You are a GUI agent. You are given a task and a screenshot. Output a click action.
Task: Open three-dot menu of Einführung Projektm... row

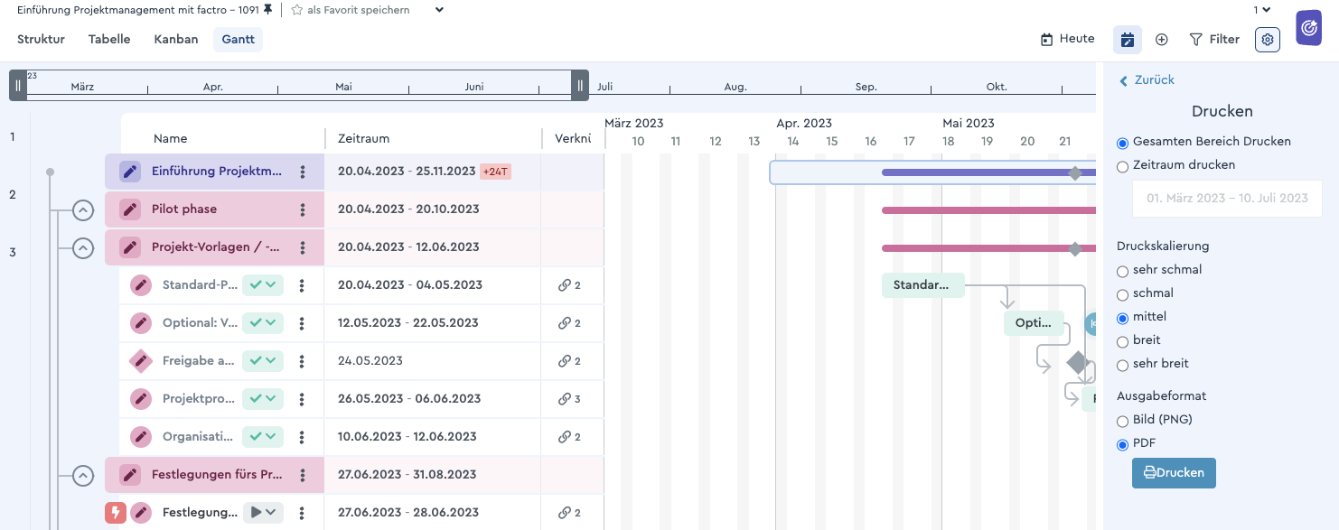(x=303, y=172)
